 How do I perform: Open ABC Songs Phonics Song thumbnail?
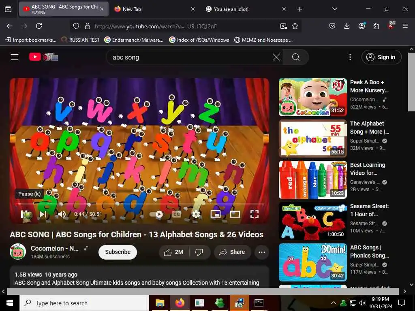(312, 262)
